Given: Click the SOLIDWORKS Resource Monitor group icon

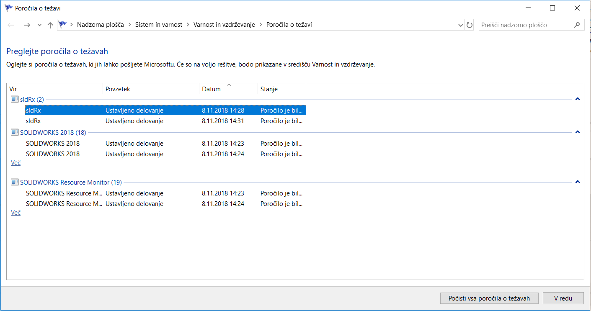Looking at the screenshot, I should click(15, 182).
